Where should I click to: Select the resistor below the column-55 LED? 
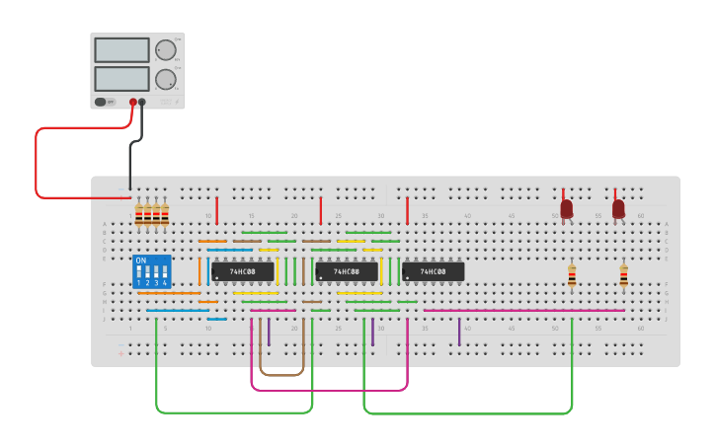pyautogui.click(x=624, y=275)
